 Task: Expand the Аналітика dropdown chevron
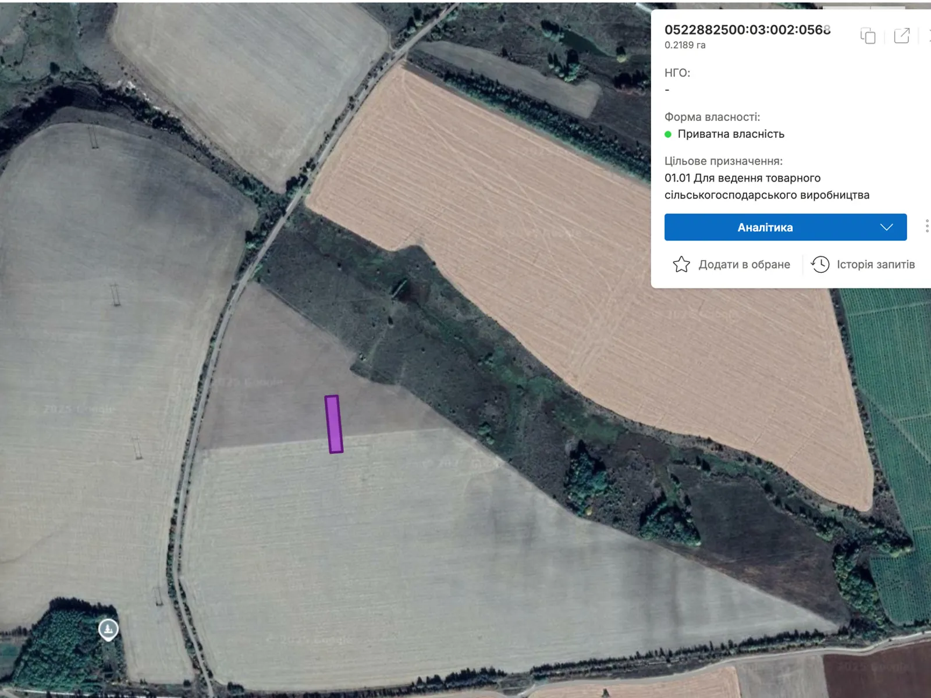tap(886, 227)
